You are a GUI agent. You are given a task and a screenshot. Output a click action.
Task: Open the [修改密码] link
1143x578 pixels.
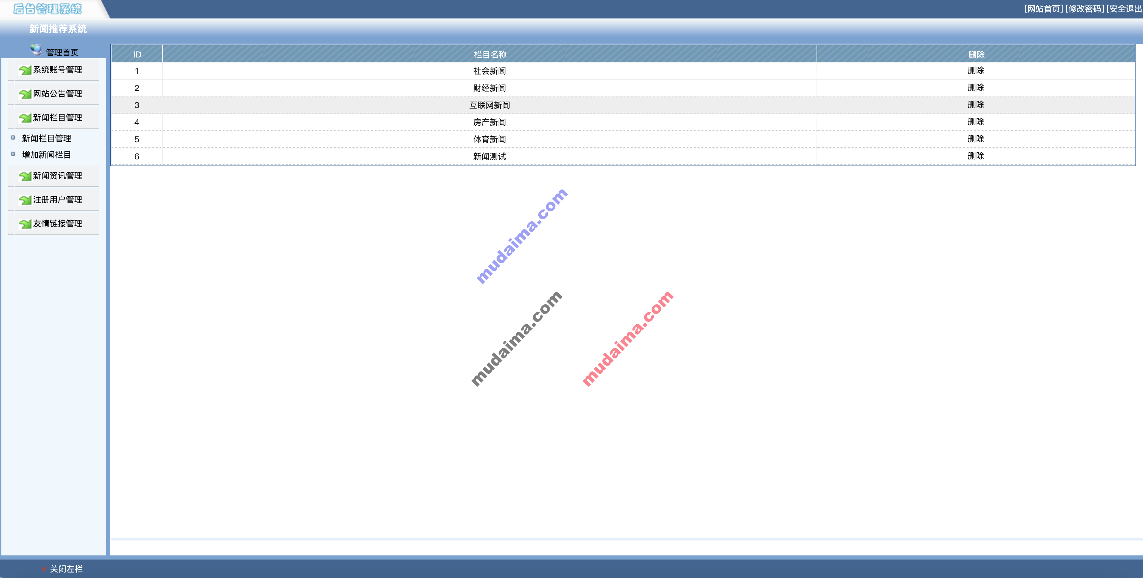pyautogui.click(x=1085, y=9)
